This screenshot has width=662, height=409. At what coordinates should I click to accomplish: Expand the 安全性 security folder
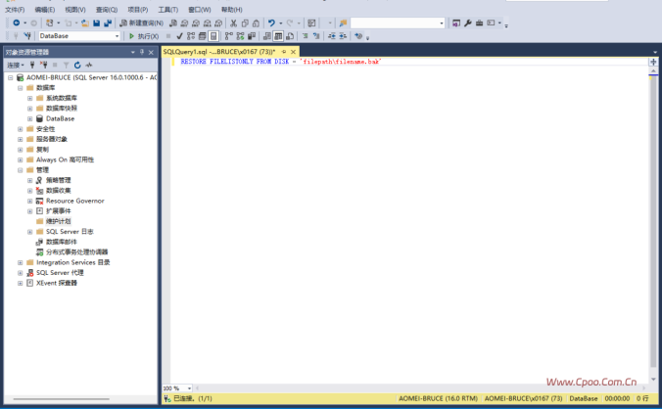[x=20, y=129]
